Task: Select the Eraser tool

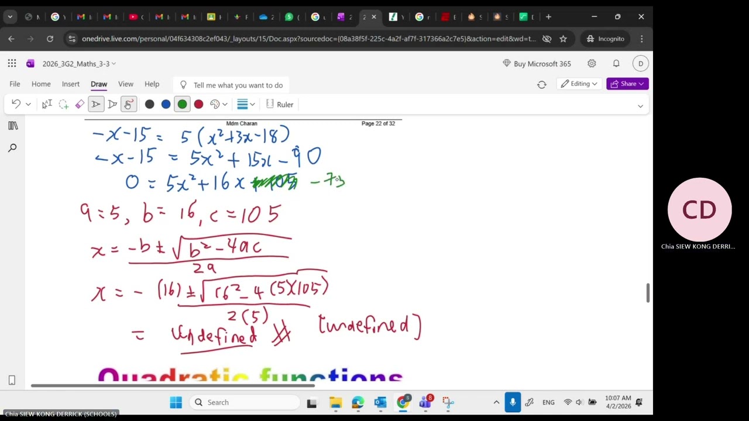Action: [80, 104]
